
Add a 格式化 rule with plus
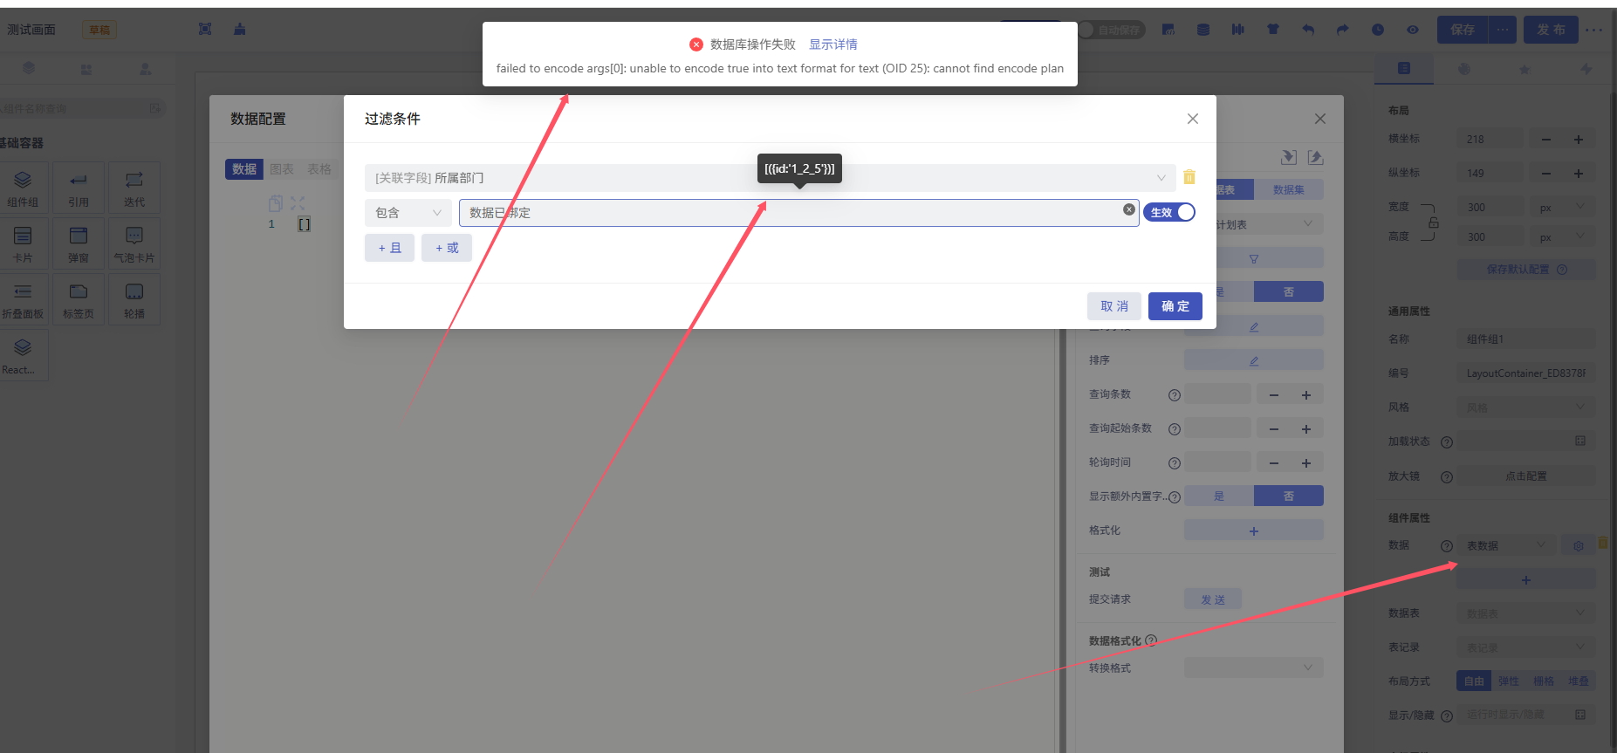[1254, 531]
